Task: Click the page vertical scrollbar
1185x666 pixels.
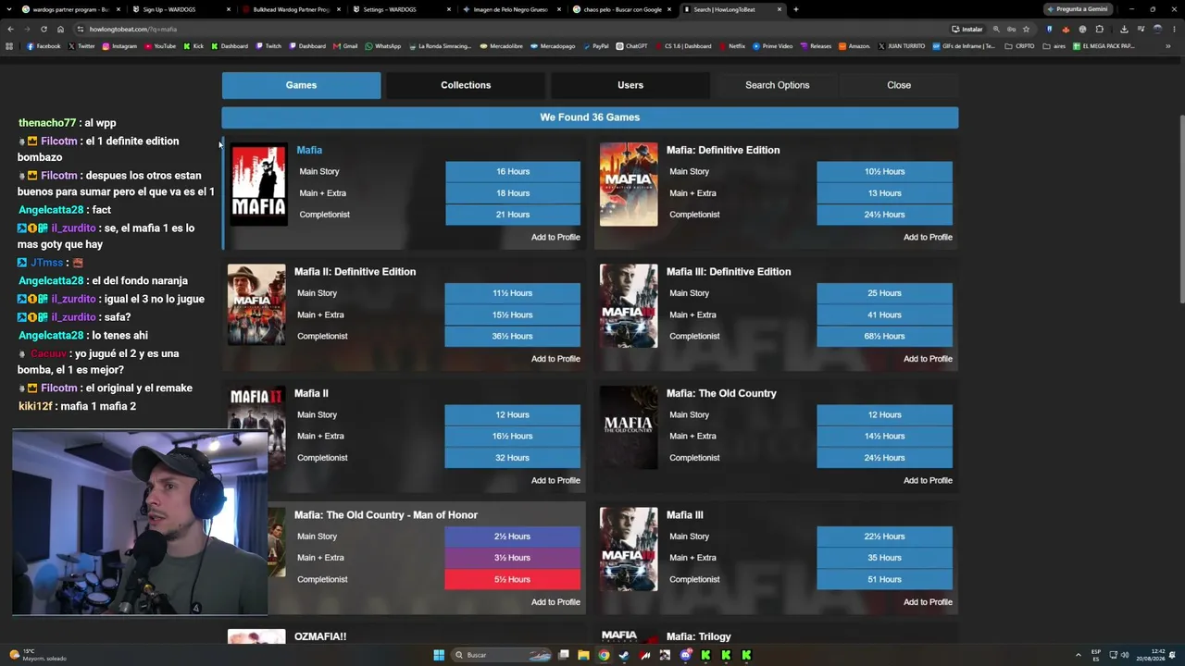Action: pyautogui.click(x=1180, y=208)
